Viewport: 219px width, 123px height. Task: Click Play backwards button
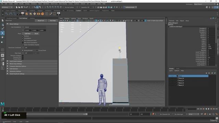coord(206,109)
